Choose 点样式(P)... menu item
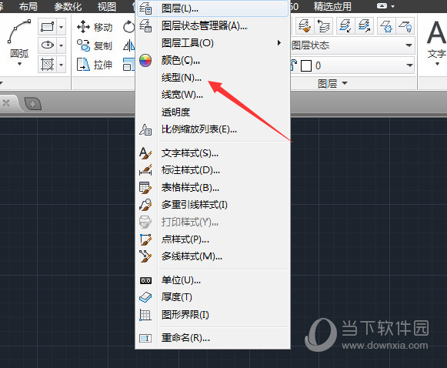The image size is (447, 368). [212, 239]
